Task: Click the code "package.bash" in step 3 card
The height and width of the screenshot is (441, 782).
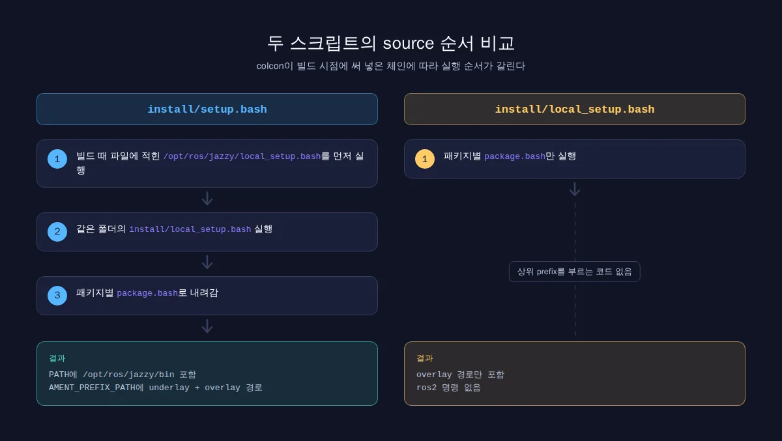Action: pos(147,293)
